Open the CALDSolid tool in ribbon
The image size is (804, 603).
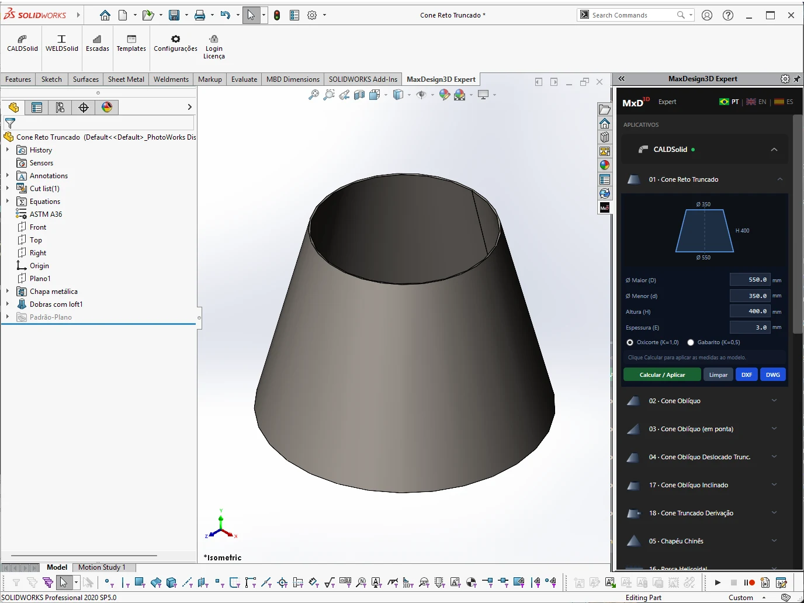tap(22, 43)
